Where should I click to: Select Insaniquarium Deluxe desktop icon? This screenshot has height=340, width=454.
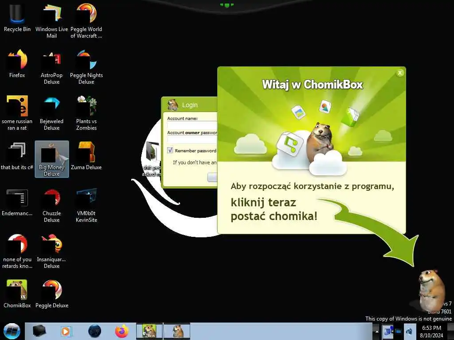pyautogui.click(x=51, y=251)
